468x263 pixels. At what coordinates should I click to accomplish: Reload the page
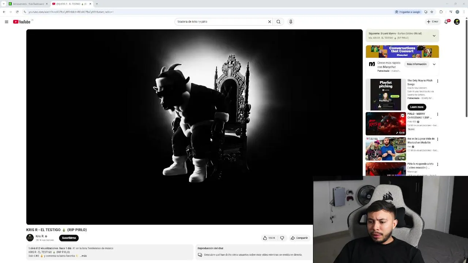(17, 12)
